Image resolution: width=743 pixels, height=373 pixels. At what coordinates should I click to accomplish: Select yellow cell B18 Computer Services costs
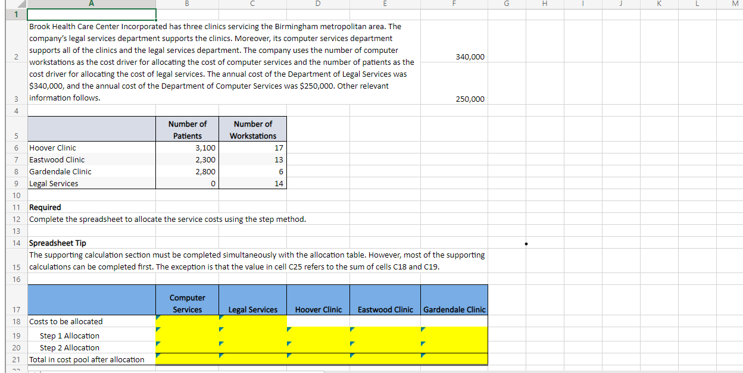(x=188, y=321)
